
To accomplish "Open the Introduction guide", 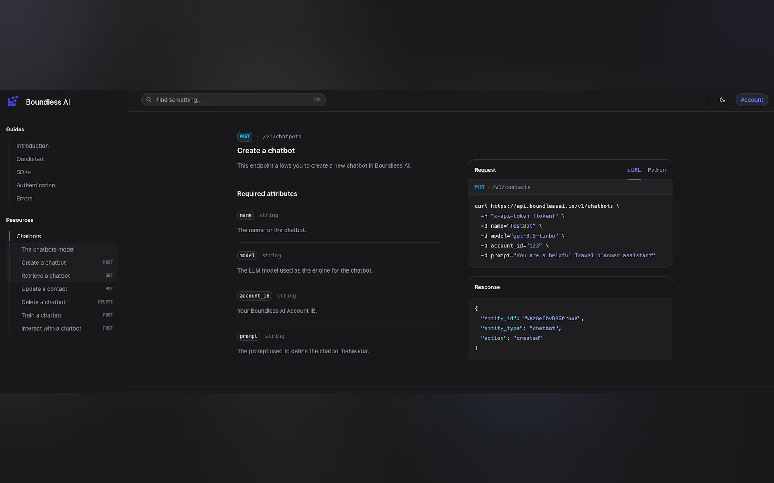I will [32, 146].
